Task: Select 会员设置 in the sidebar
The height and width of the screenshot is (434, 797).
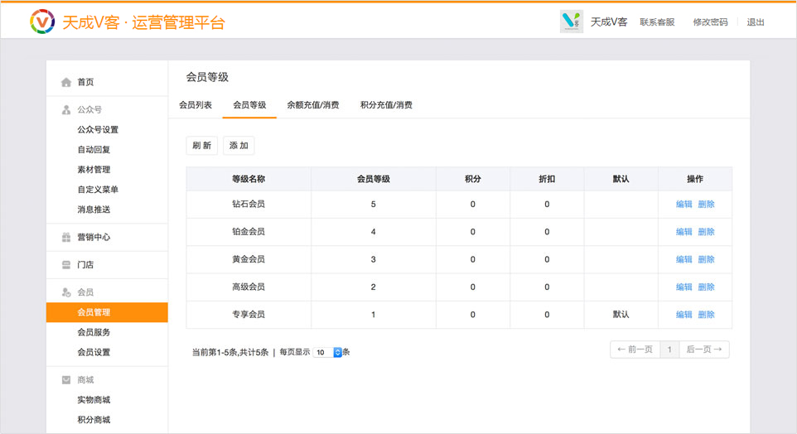Action: tap(94, 352)
